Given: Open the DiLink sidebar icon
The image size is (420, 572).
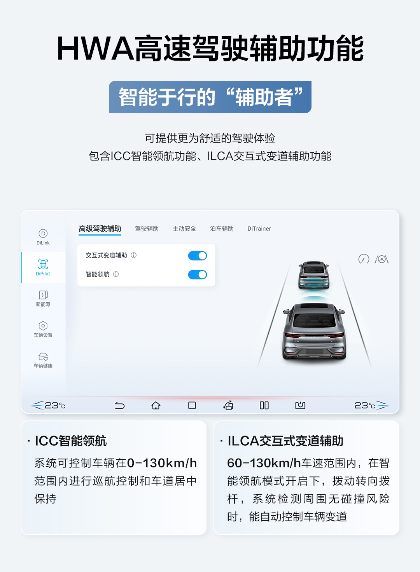Looking at the screenshot, I should 43,237.
